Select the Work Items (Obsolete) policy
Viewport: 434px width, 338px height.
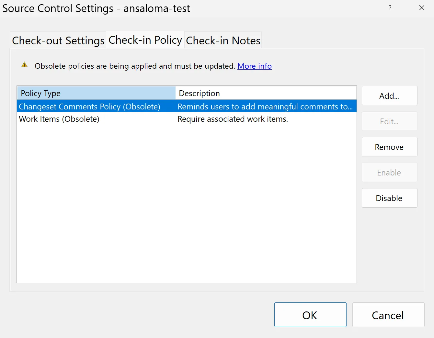[x=59, y=119]
